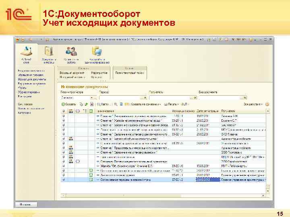This screenshot has width=290, height=217.
Task: Click the green pencil edit icon
Action: click(86, 104)
